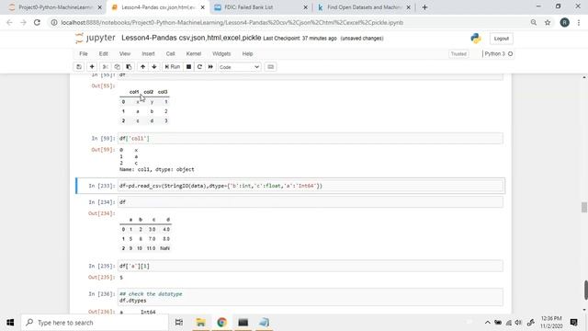Click the address bar URL
Viewport: 588px width, 331px height.
coord(232,22)
